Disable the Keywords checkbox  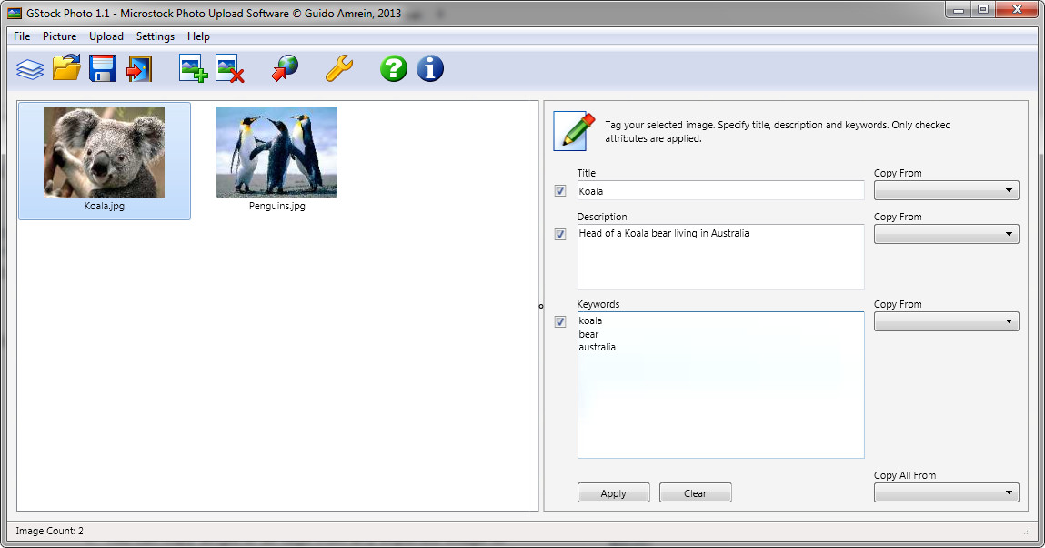coord(560,322)
